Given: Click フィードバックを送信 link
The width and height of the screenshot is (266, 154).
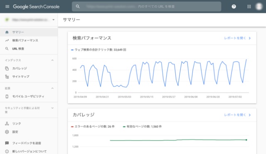Looking at the screenshot, I should click(27, 143).
